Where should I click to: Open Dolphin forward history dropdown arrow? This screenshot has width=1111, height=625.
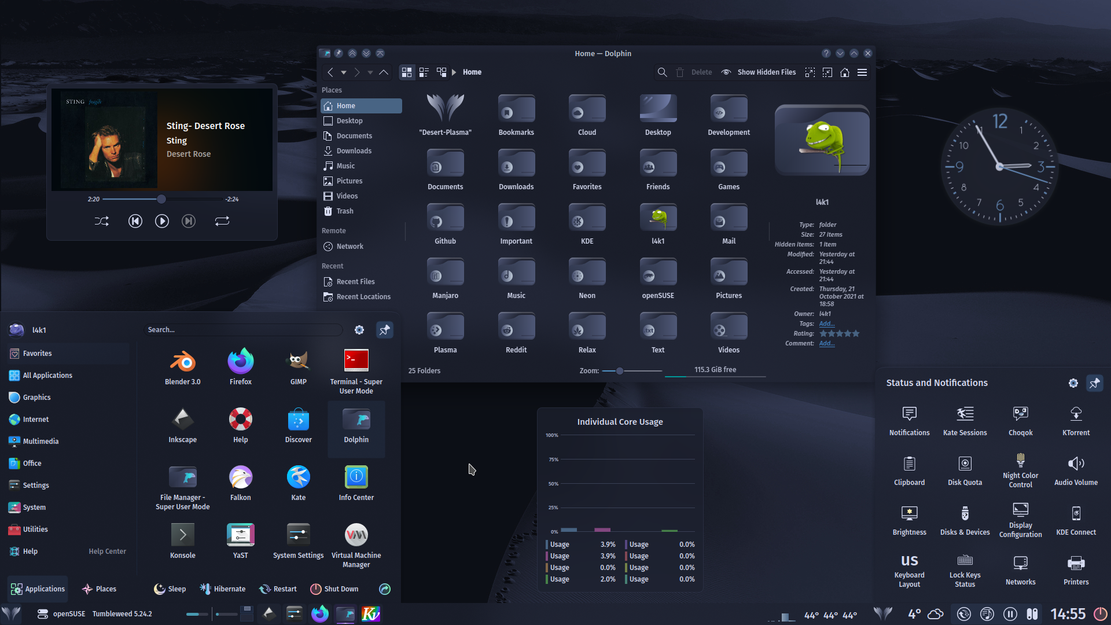tap(370, 72)
